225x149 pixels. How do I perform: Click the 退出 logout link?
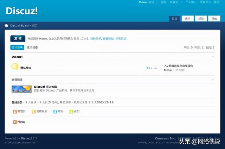click(x=216, y=2)
